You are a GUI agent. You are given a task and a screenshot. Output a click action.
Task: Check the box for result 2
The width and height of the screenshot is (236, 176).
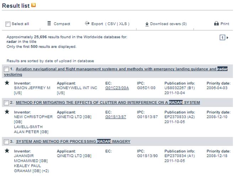pos(6,103)
